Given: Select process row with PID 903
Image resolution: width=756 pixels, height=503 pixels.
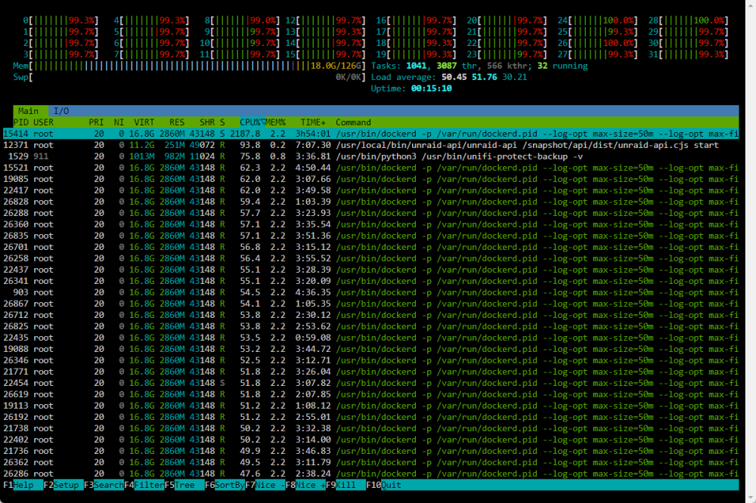Looking at the screenshot, I should tap(370, 292).
